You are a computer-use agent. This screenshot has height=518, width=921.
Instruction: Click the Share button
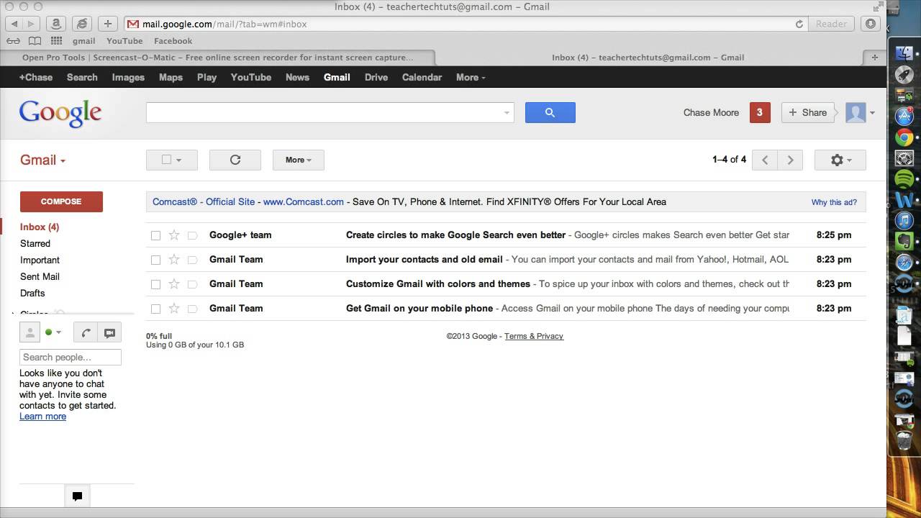tap(807, 112)
